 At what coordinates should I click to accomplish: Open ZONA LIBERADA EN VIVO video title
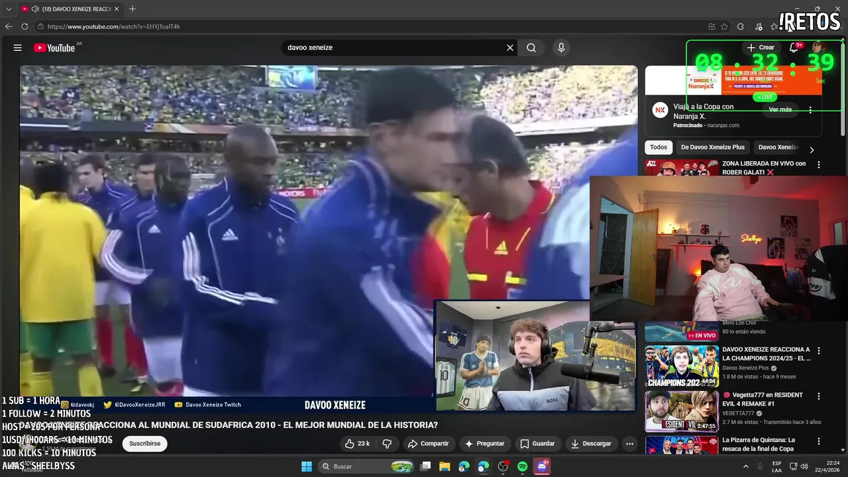coord(764,168)
